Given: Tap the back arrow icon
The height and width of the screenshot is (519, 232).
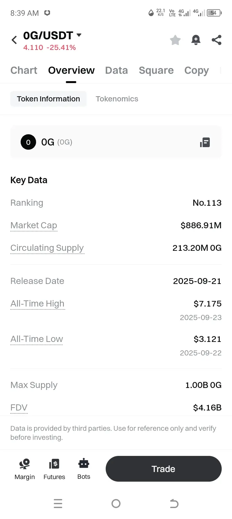Looking at the screenshot, I should tap(14, 40).
